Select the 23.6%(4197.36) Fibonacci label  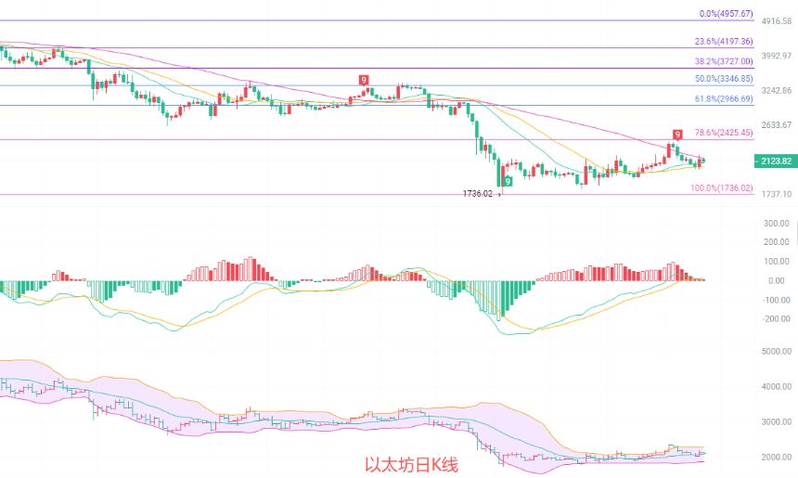tap(724, 41)
